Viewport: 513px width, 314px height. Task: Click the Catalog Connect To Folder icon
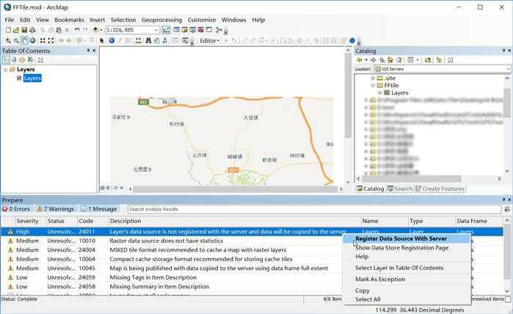(428, 60)
